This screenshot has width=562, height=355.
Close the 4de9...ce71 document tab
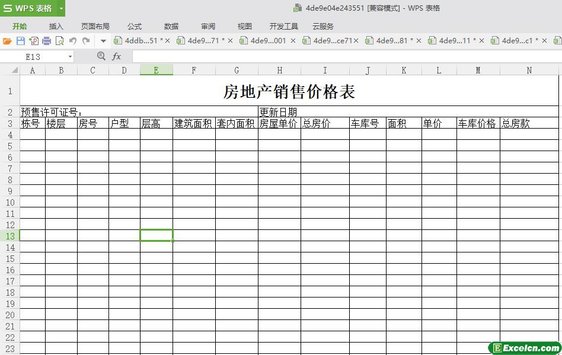pos(356,41)
